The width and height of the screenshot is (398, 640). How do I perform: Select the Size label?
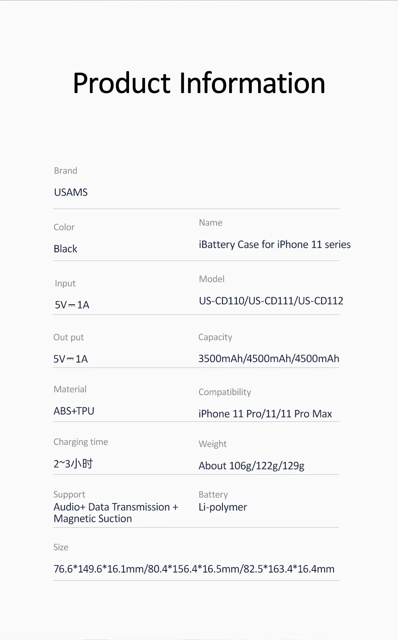tap(61, 547)
